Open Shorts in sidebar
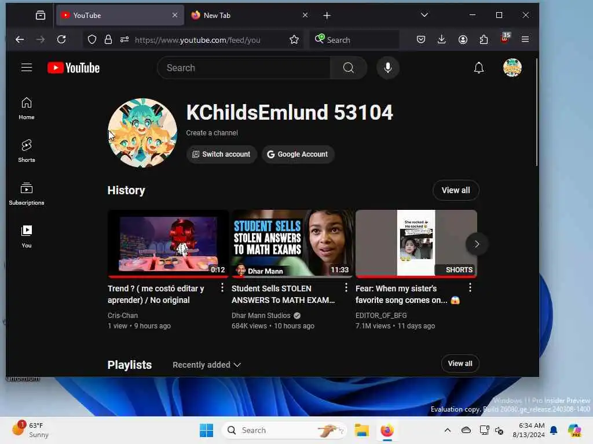Viewport: 593px width, 444px height. 27,151
